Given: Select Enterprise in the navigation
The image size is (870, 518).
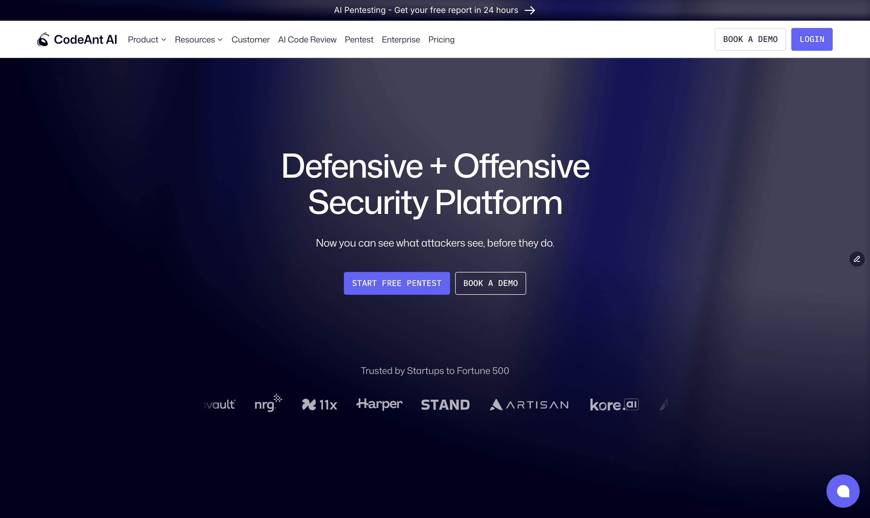Looking at the screenshot, I should [x=401, y=39].
